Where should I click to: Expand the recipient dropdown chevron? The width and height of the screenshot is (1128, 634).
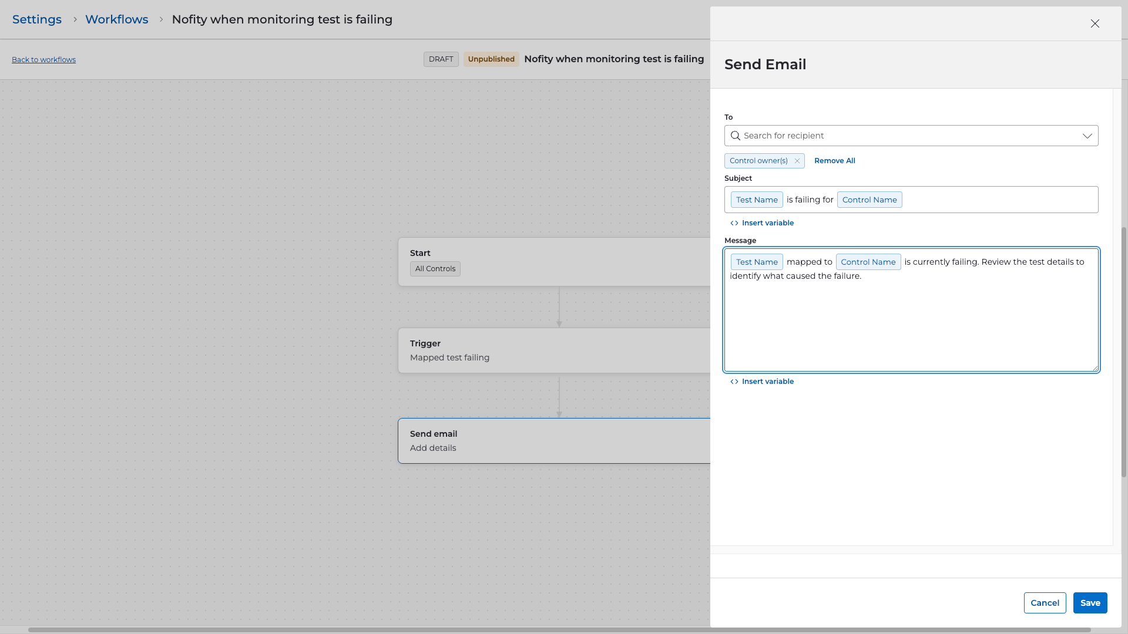[x=1087, y=136]
